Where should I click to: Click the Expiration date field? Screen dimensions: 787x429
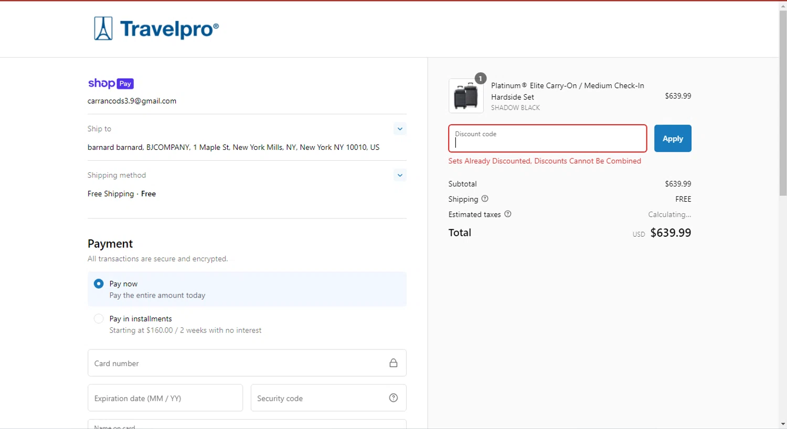click(165, 398)
